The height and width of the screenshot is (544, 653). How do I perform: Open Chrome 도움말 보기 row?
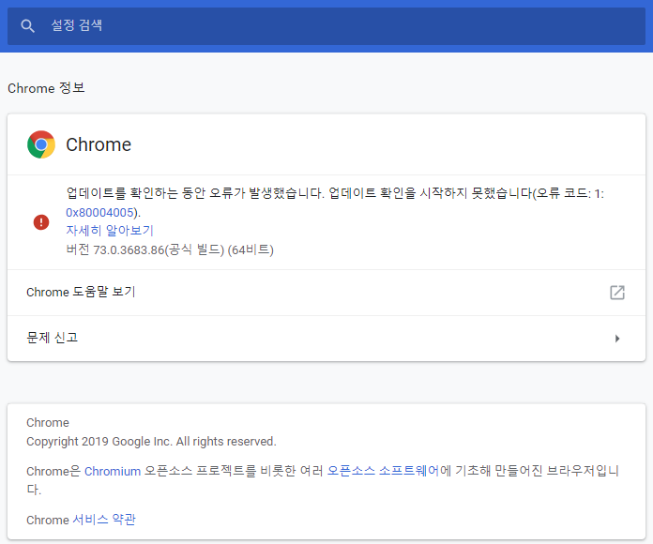click(326, 293)
